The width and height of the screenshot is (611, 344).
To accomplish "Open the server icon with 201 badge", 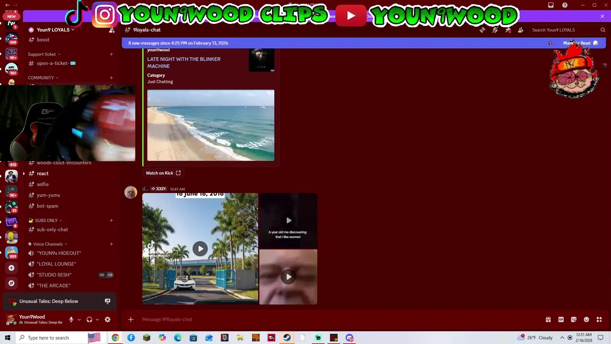I will 11,252.
